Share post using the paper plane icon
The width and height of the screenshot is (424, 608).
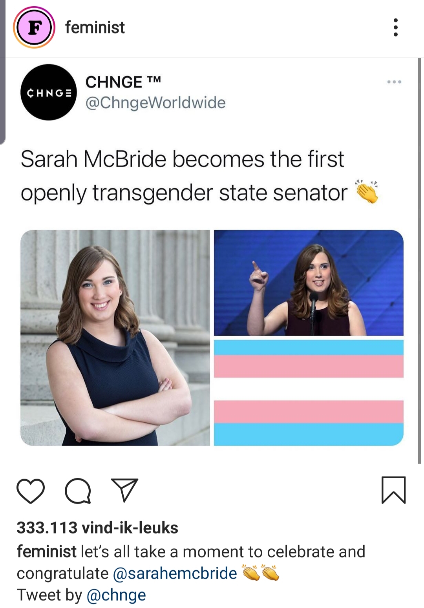(124, 490)
